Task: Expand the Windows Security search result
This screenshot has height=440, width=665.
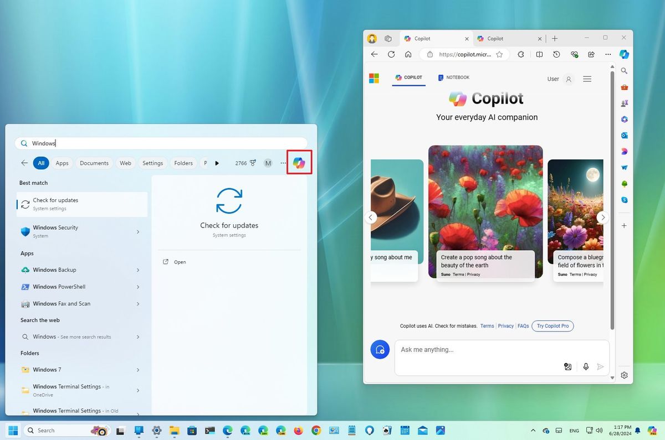Action: click(x=137, y=232)
